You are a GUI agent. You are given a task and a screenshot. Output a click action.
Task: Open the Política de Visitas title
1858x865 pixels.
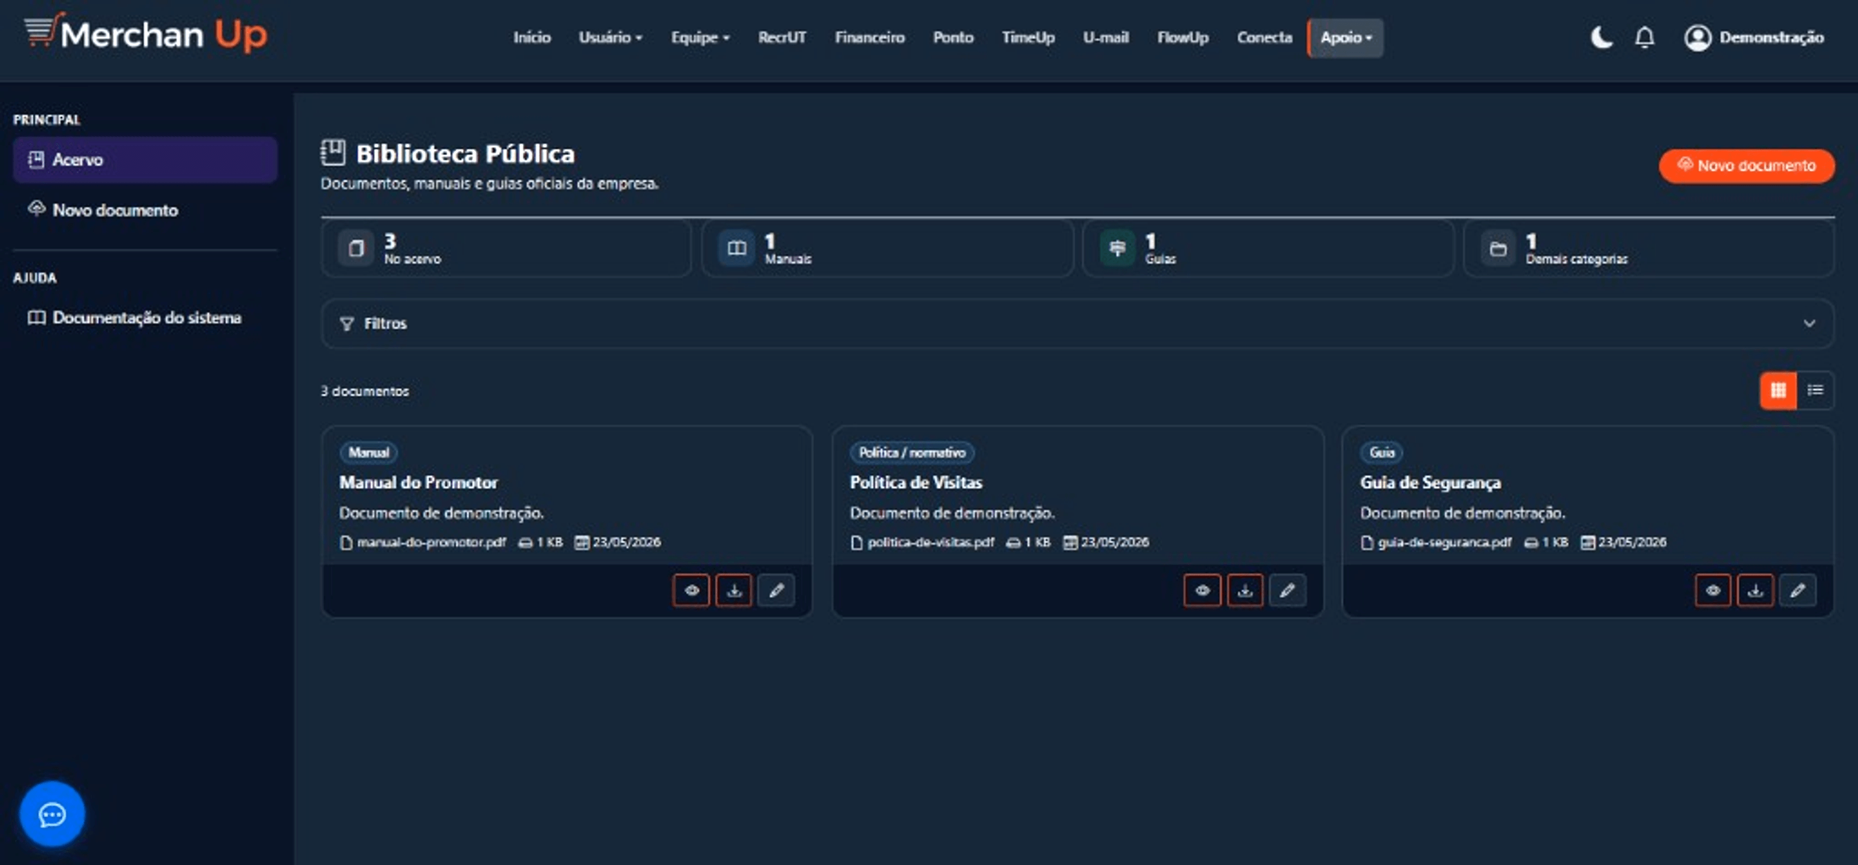[x=916, y=482]
